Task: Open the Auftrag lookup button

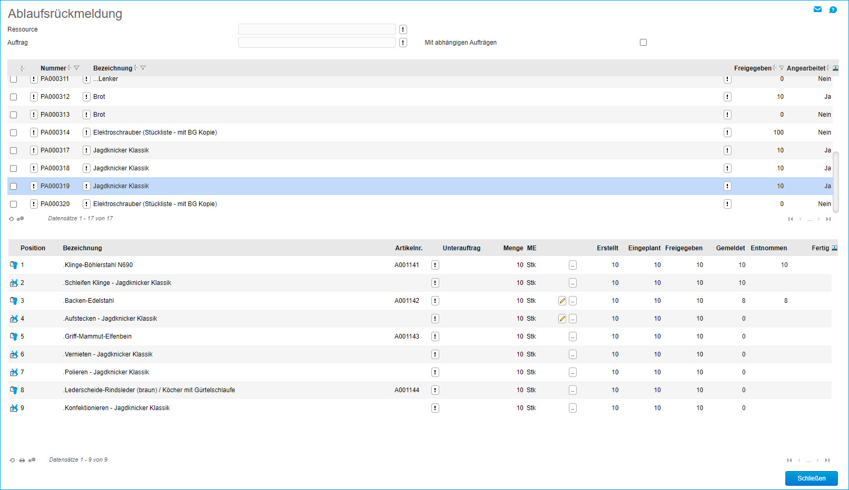Action: pyautogui.click(x=403, y=43)
